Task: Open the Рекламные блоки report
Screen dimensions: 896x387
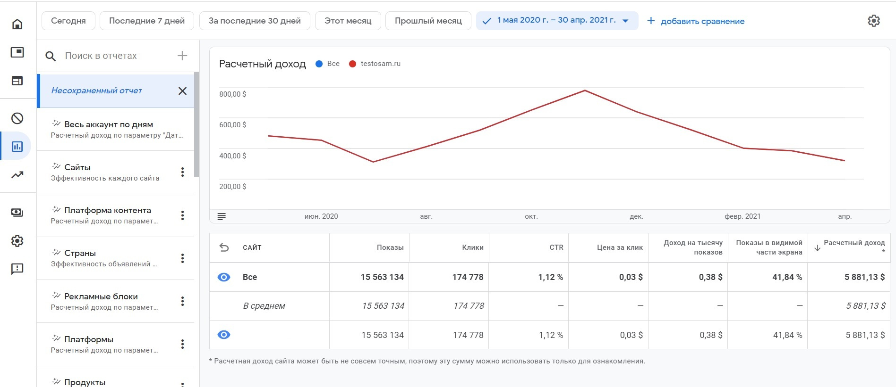Action: click(x=116, y=301)
